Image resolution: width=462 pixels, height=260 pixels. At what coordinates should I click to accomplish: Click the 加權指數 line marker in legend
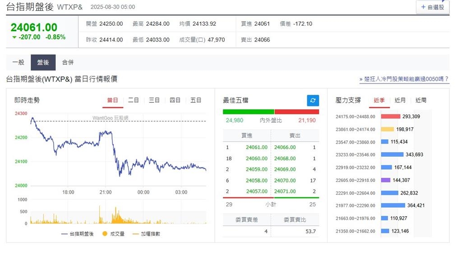[x=135, y=234]
